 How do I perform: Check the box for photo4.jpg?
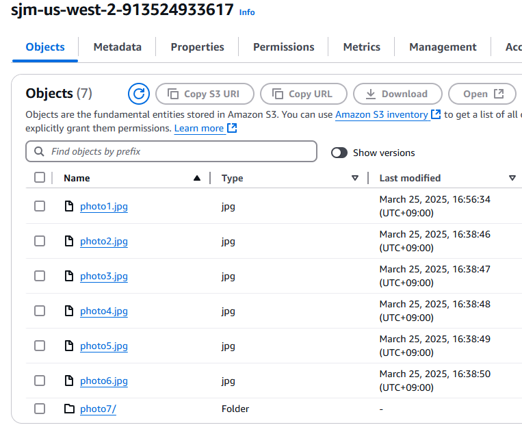[x=40, y=311]
